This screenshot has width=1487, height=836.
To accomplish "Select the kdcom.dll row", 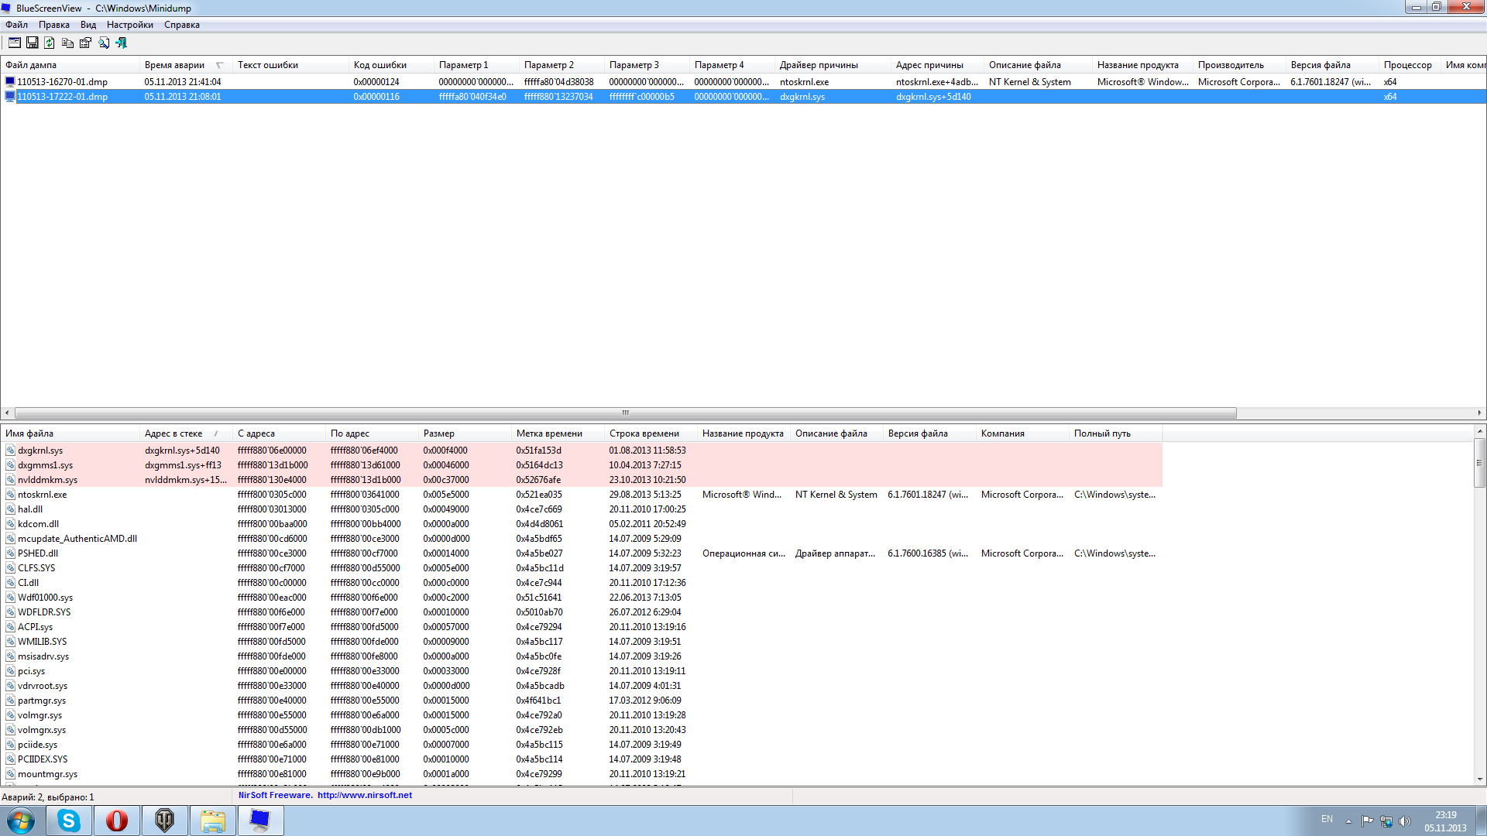I will (x=582, y=524).
